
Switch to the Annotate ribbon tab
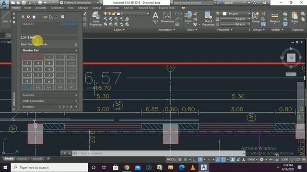click(x=40, y=8)
